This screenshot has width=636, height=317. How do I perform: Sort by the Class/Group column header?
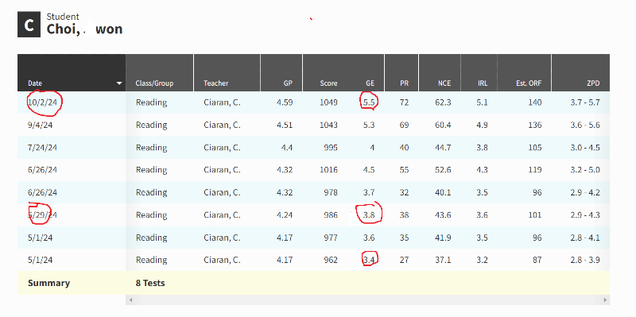tap(154, 83)
